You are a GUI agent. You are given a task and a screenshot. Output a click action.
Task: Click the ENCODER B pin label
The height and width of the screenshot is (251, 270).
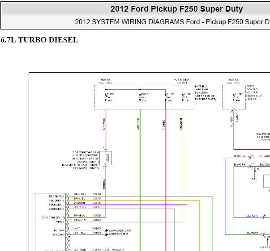[56, 201]
